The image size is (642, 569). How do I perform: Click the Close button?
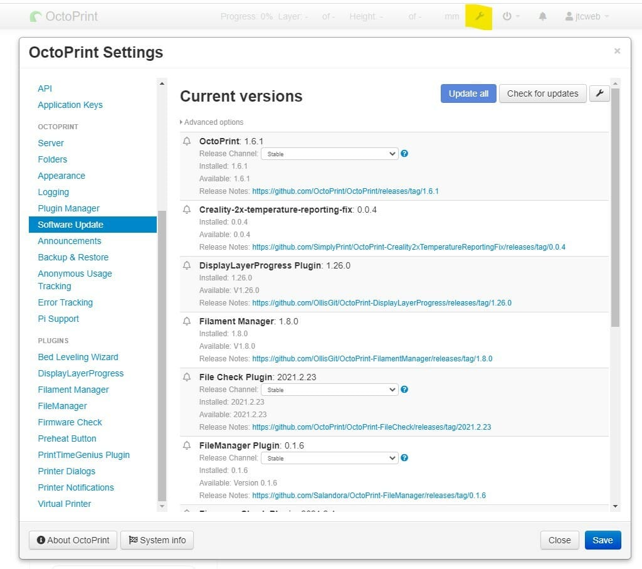[559, 540]
